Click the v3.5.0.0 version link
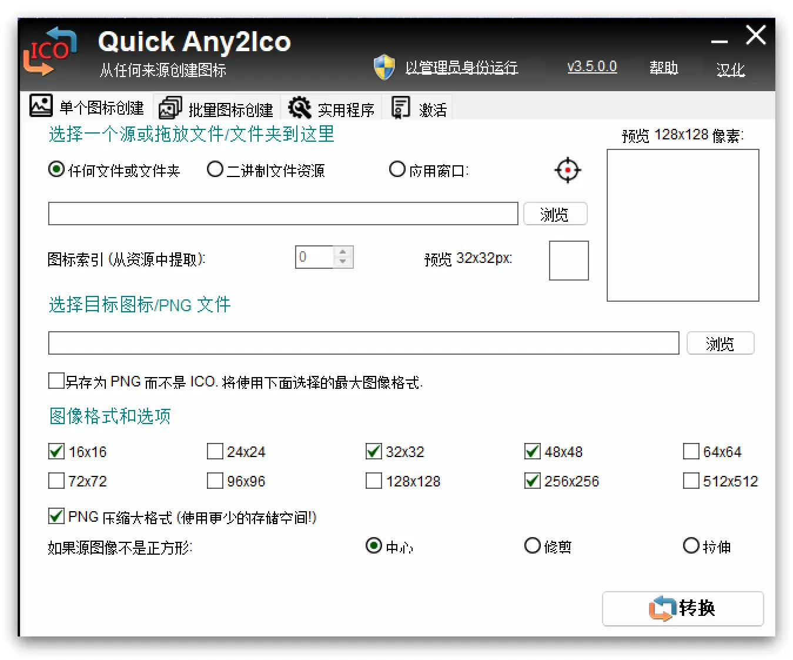Viewport: 793px width, 660px height. [x=592, y=66]
